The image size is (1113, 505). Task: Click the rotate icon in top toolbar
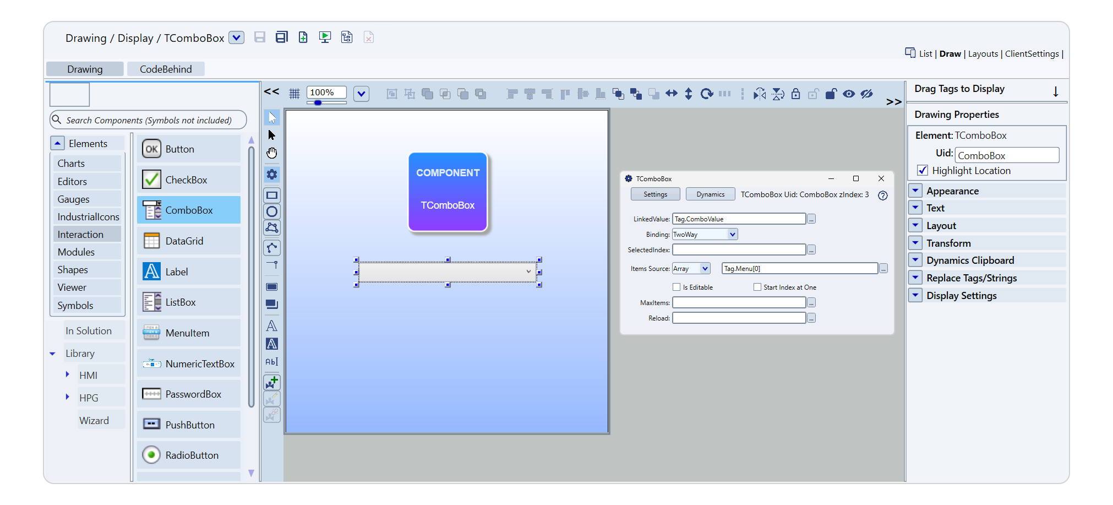coord(707,94)
